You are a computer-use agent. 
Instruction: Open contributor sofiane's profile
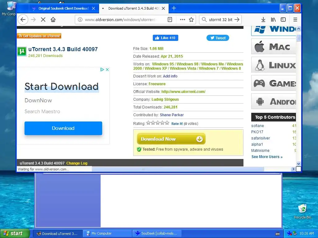pyautogui.click(x=257, y=126)
